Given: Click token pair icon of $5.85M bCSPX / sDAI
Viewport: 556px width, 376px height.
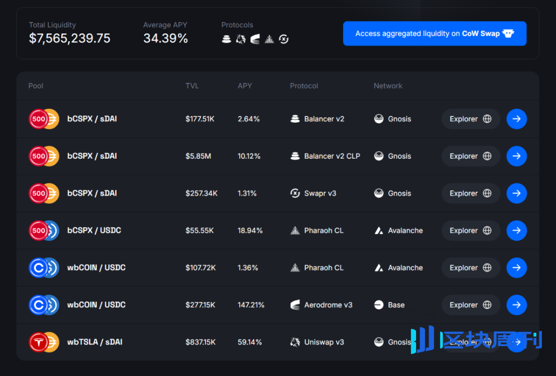Looking at the screenshot, I should pos(44,156).
